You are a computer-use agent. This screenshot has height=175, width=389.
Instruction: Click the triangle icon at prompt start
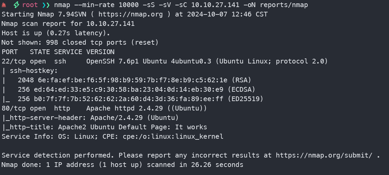(x=4, y=5)
